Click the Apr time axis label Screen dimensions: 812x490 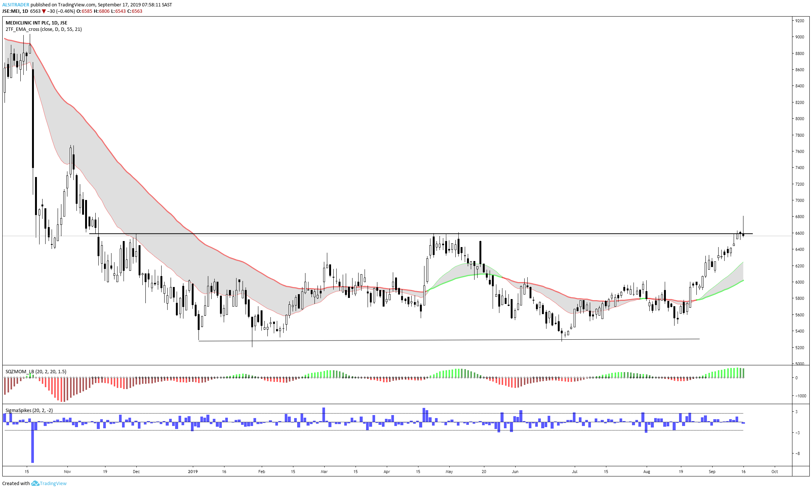(387, 472)
